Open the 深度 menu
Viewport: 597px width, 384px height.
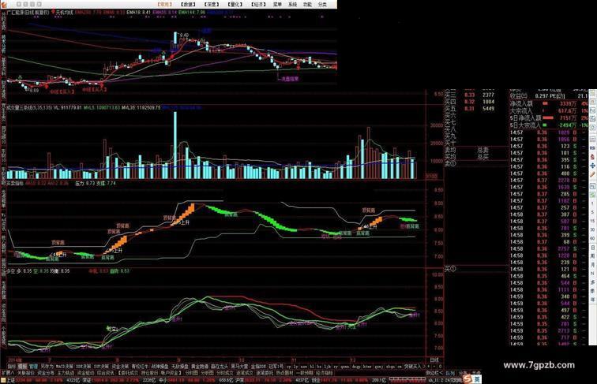coord(211,4)
